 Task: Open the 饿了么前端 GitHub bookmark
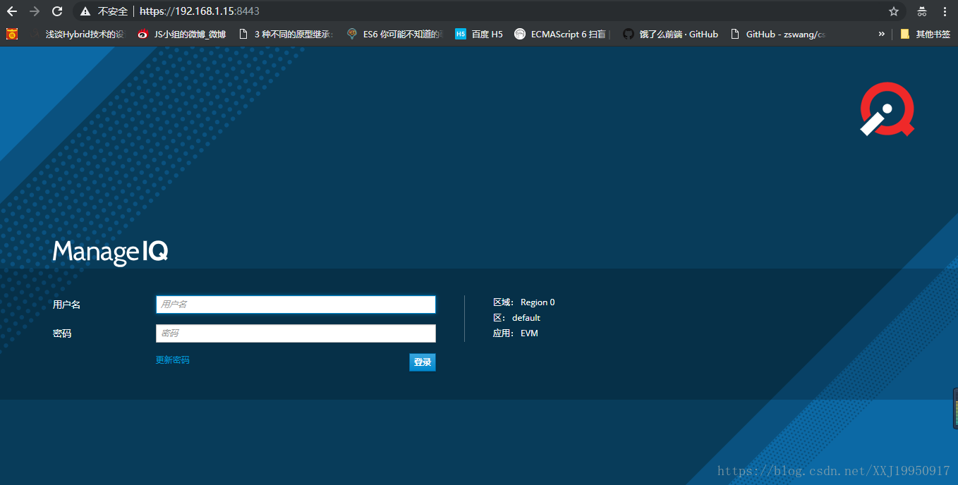(671, 34)
